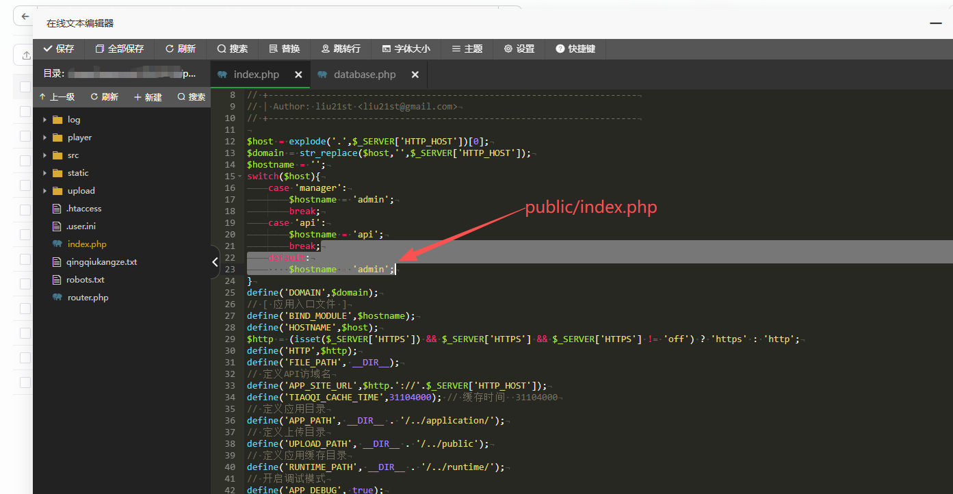Viewport: 953px width, 494px height.
Task: Click the robots.txt document icon
Action: [x=57, y=280]
